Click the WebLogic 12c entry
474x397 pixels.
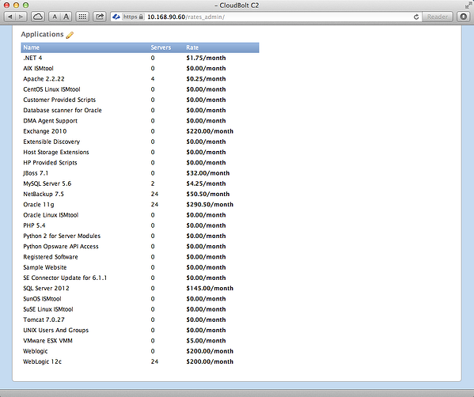[x=42, y=361]
